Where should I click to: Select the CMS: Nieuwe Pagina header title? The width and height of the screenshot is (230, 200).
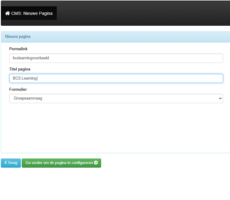coord(32,13)
